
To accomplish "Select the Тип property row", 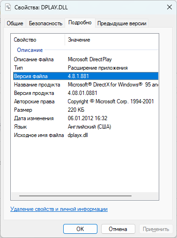I will click(x=86, y=68).
